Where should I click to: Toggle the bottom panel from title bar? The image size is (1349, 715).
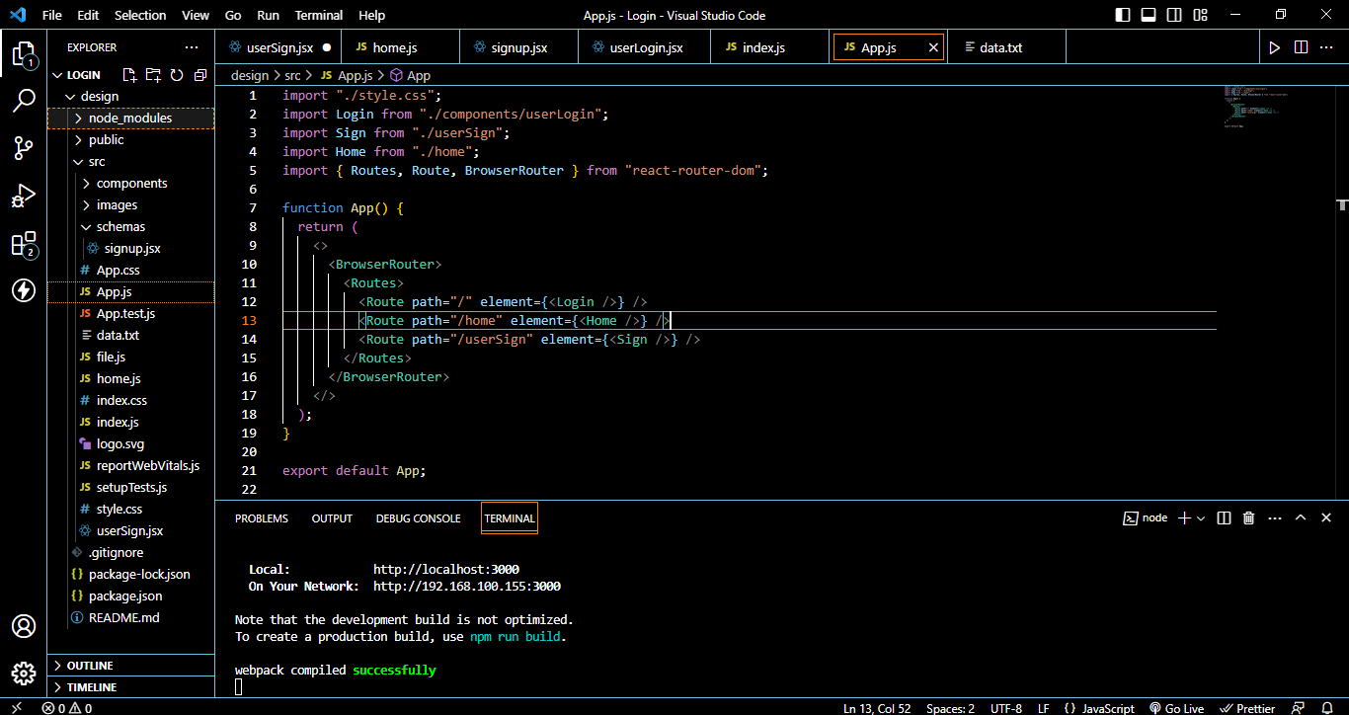pyautogui.click(x=1149, y=15)
